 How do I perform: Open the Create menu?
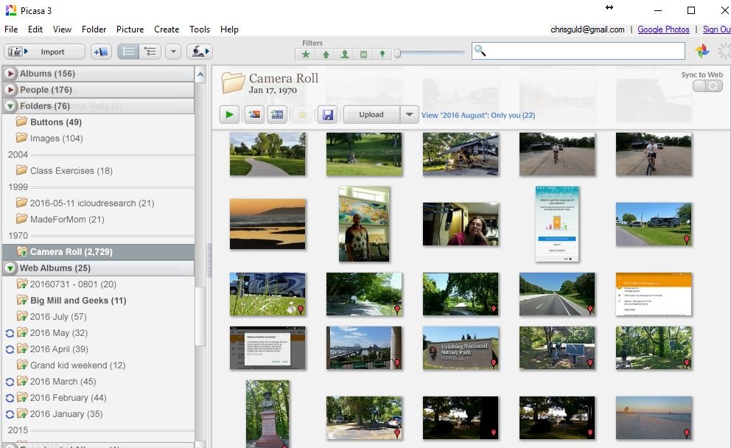pyautogui.click(x=167, y=29)
